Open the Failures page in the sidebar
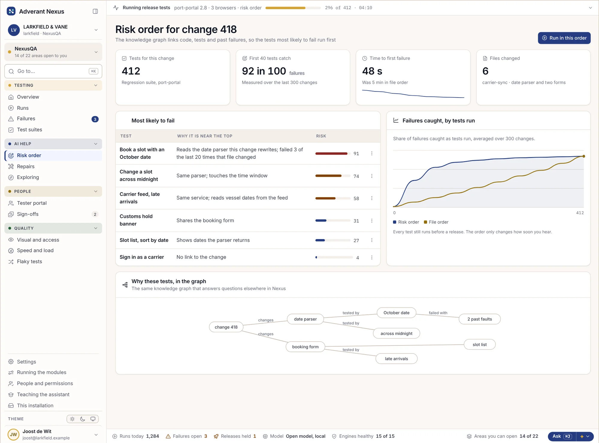This screenshot has width=599, height=443. tap(53, 119)
